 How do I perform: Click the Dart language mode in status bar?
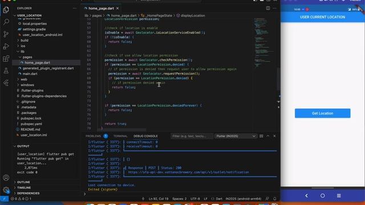219,199
